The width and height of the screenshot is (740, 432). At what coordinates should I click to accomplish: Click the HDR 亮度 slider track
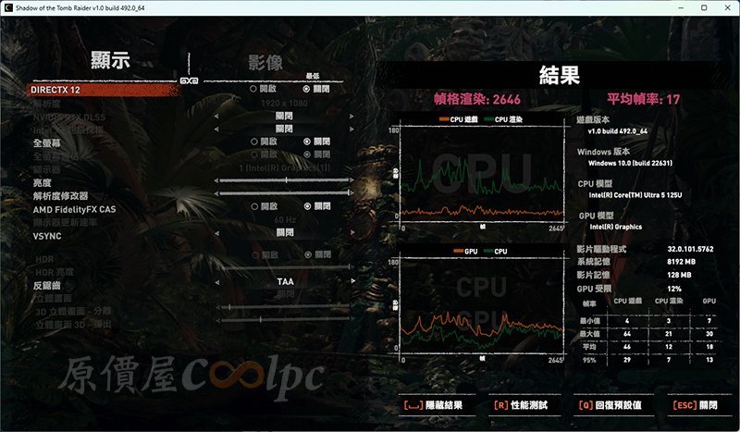tap(286, 267)
